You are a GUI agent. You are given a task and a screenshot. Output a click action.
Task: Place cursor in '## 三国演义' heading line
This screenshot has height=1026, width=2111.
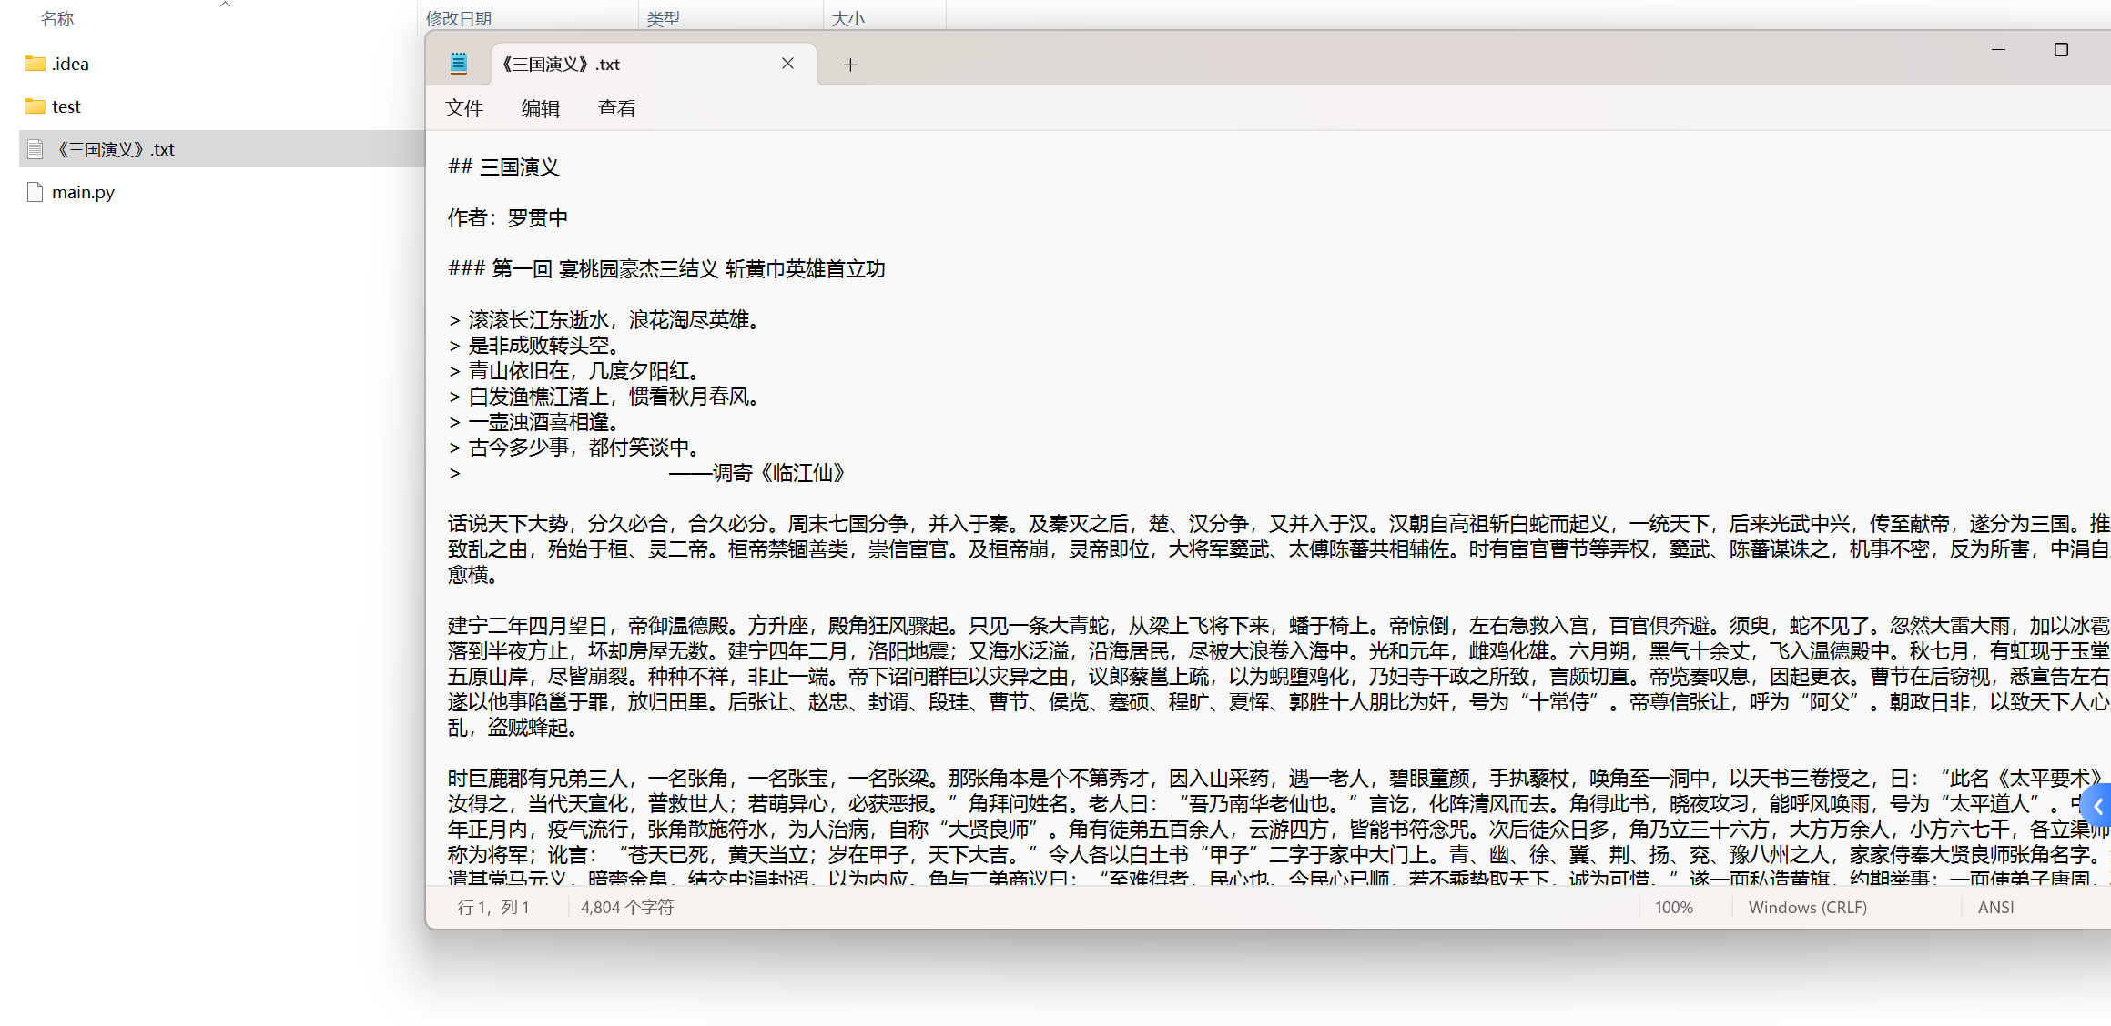click(503, 166)
